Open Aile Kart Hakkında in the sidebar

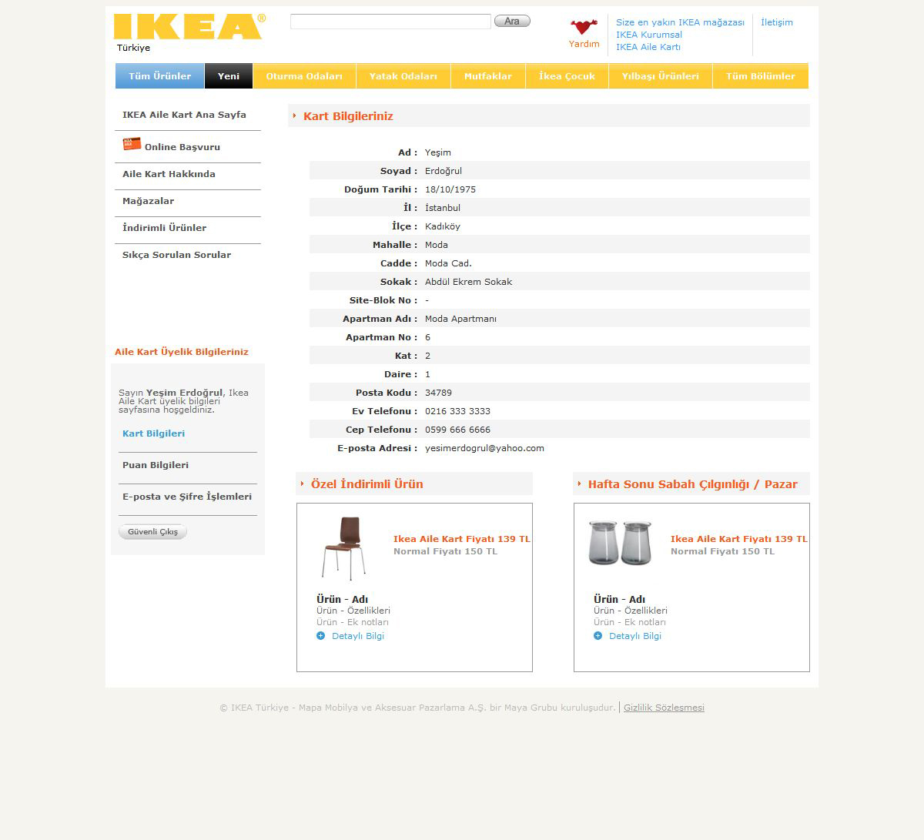[x=169, y=174]
